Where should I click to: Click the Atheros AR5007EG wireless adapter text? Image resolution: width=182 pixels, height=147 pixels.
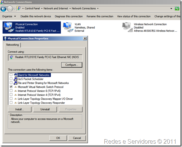[155, 31]
